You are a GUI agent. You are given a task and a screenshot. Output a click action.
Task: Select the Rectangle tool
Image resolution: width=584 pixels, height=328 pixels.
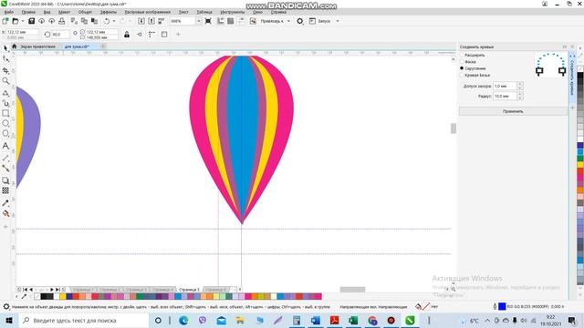click(5, 113)
